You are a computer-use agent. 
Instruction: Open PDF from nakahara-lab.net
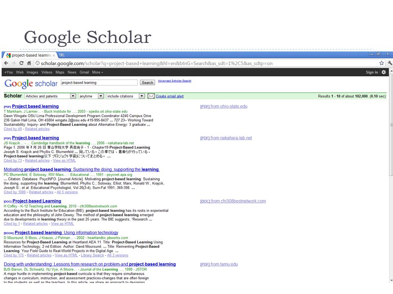(x=226, y=138)
